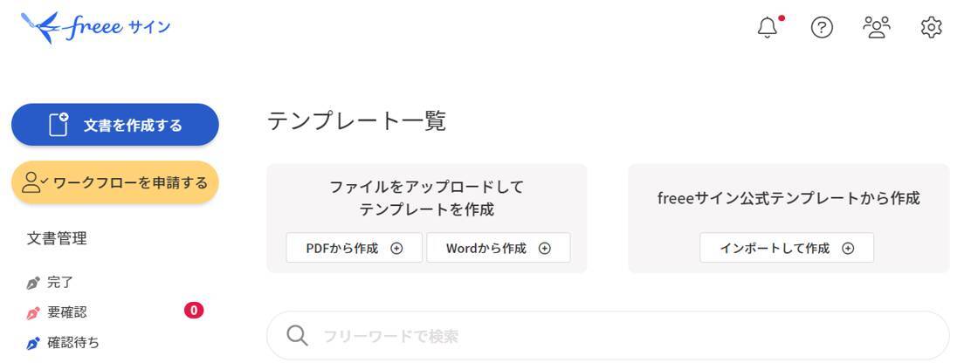Click the search magnifier icon

click(x=298, y=336)
